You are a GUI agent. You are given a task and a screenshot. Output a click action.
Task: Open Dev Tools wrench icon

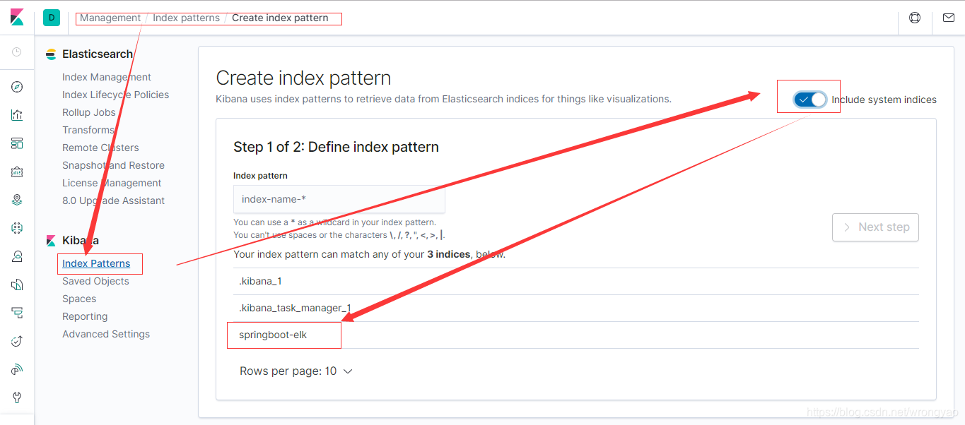pos(17,397)
